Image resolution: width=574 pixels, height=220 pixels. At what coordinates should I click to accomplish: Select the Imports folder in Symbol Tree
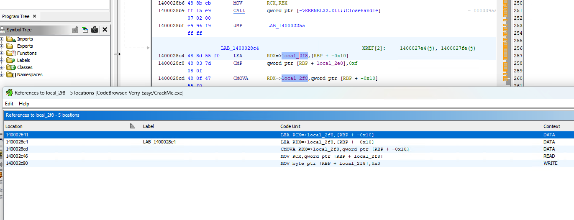pos(25,39)
